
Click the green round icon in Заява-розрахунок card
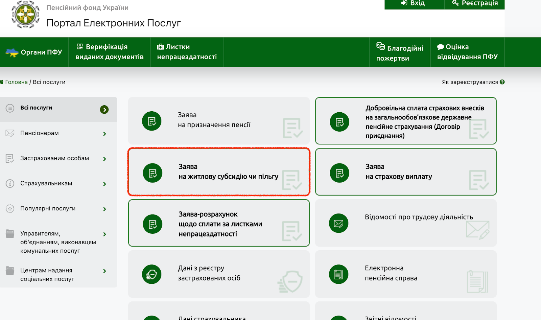(x=152, y=224)
